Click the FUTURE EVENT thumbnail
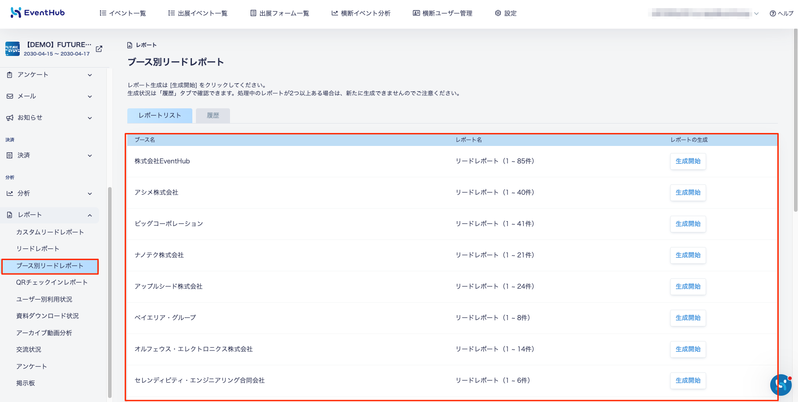The width and height of the screenshot is (798, 402). tap(13, 49)
